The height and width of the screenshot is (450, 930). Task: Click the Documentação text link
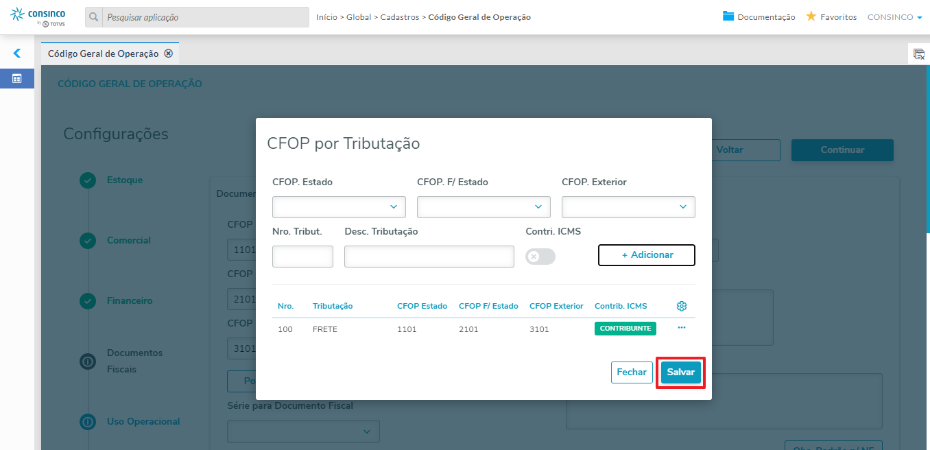pos(766,17)
